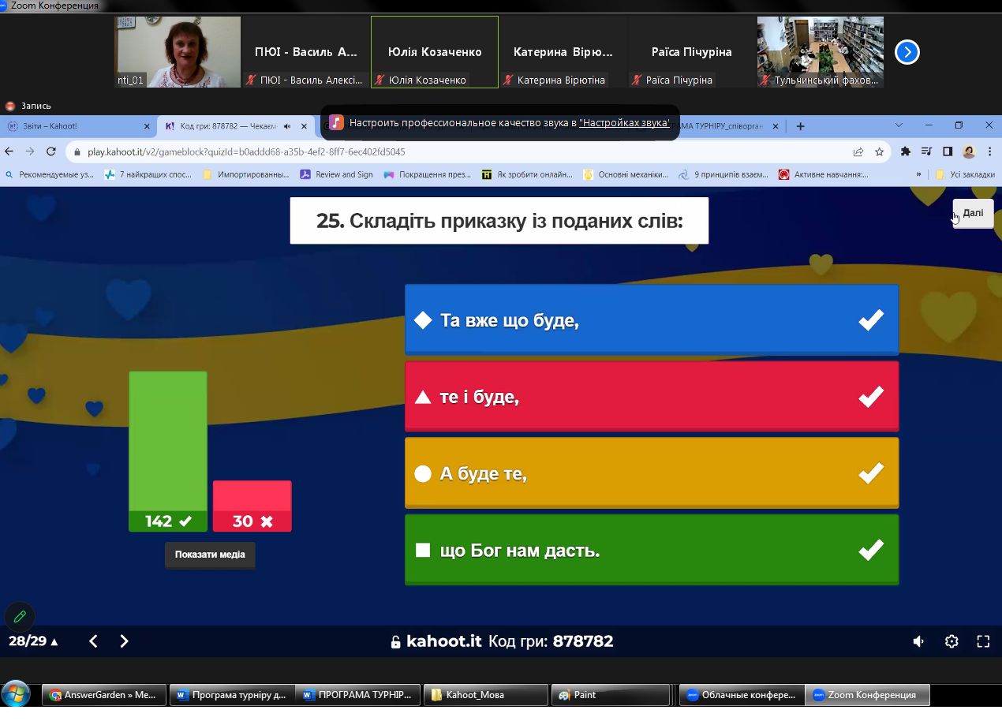Go to the previous Kahoot slide arrow
This screenshot has width=1002, height=721.
[93, 641]
